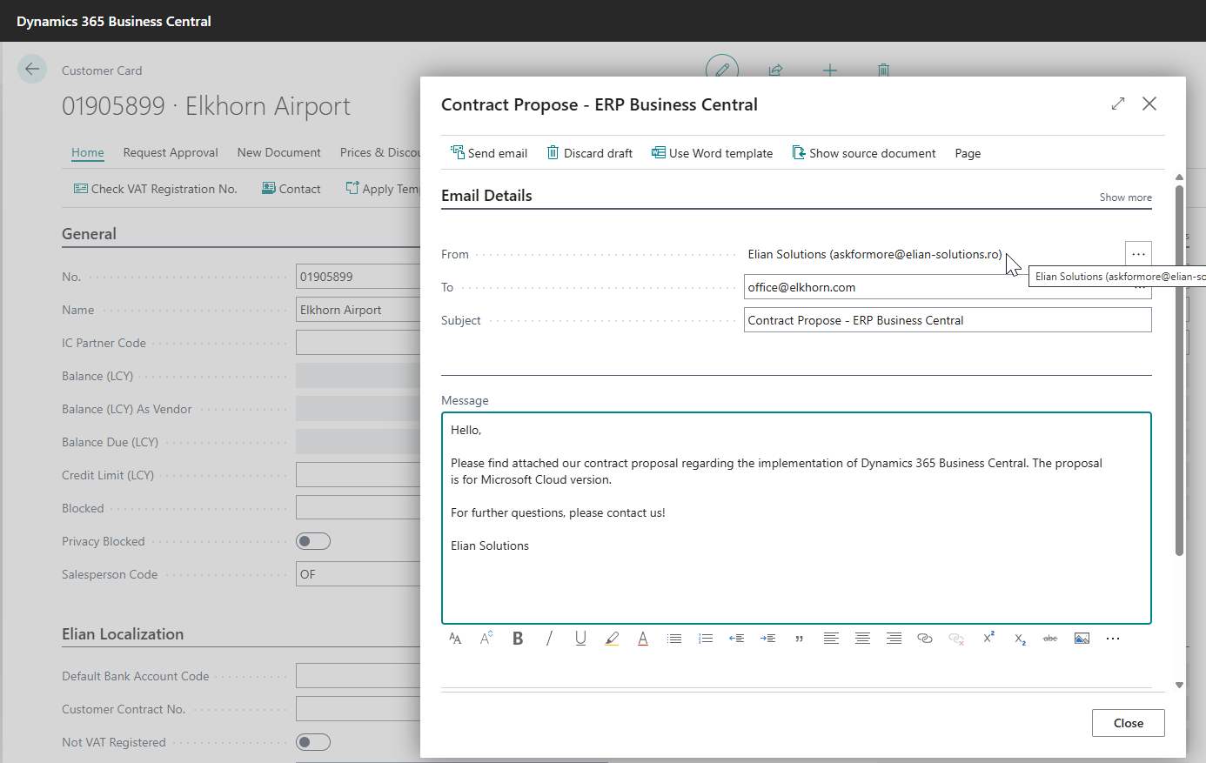Go back from the Customer Card
The image size is (1206, 763).
point(32,69)
